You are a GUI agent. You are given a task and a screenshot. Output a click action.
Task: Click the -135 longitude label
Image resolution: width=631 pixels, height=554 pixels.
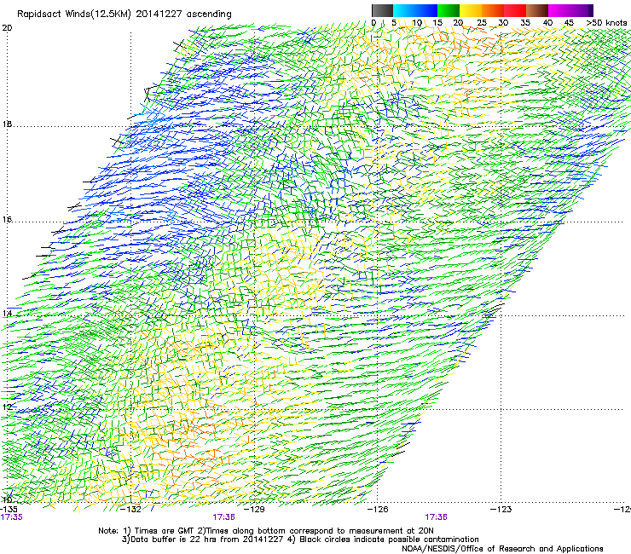[9, 509]
